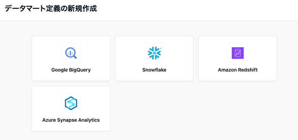Choose Redshift as the data mart warehouse
This screenshot has height=140, width=298.
coord(237,58)
